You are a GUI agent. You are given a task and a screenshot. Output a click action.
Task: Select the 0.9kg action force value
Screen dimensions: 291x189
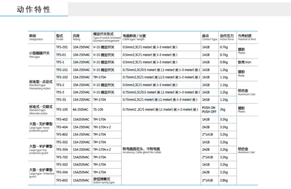click(224, 62)
